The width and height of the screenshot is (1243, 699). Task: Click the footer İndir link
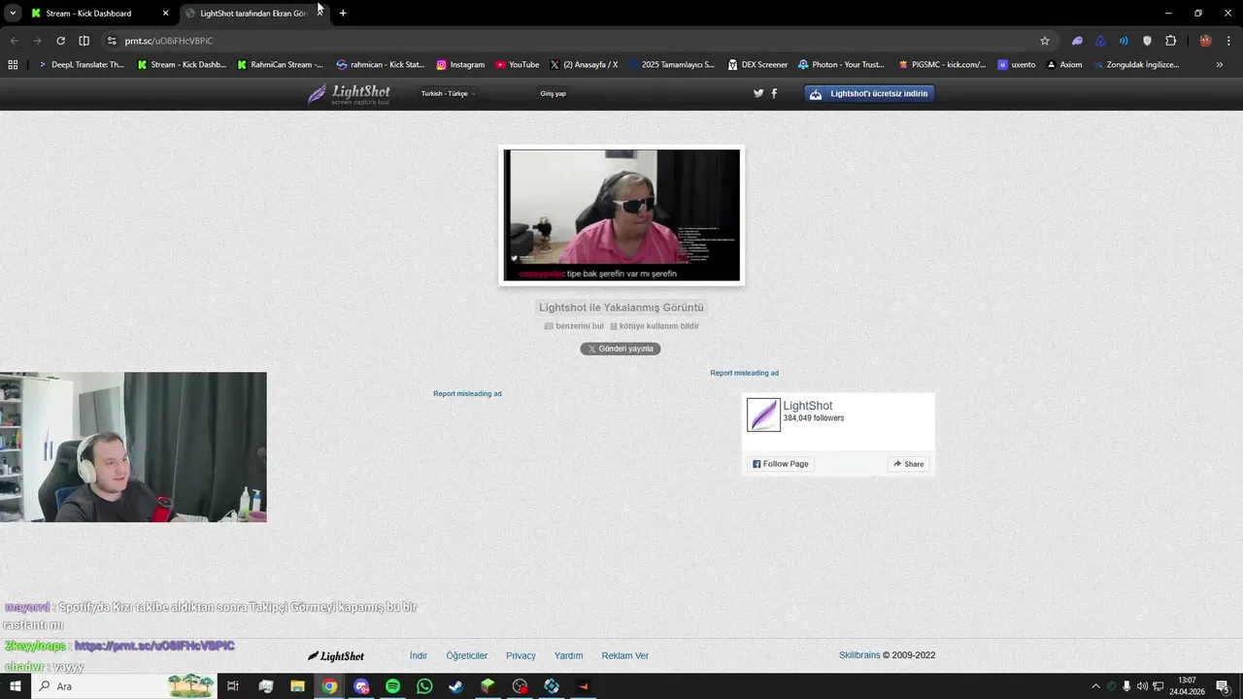click(419, 655)
